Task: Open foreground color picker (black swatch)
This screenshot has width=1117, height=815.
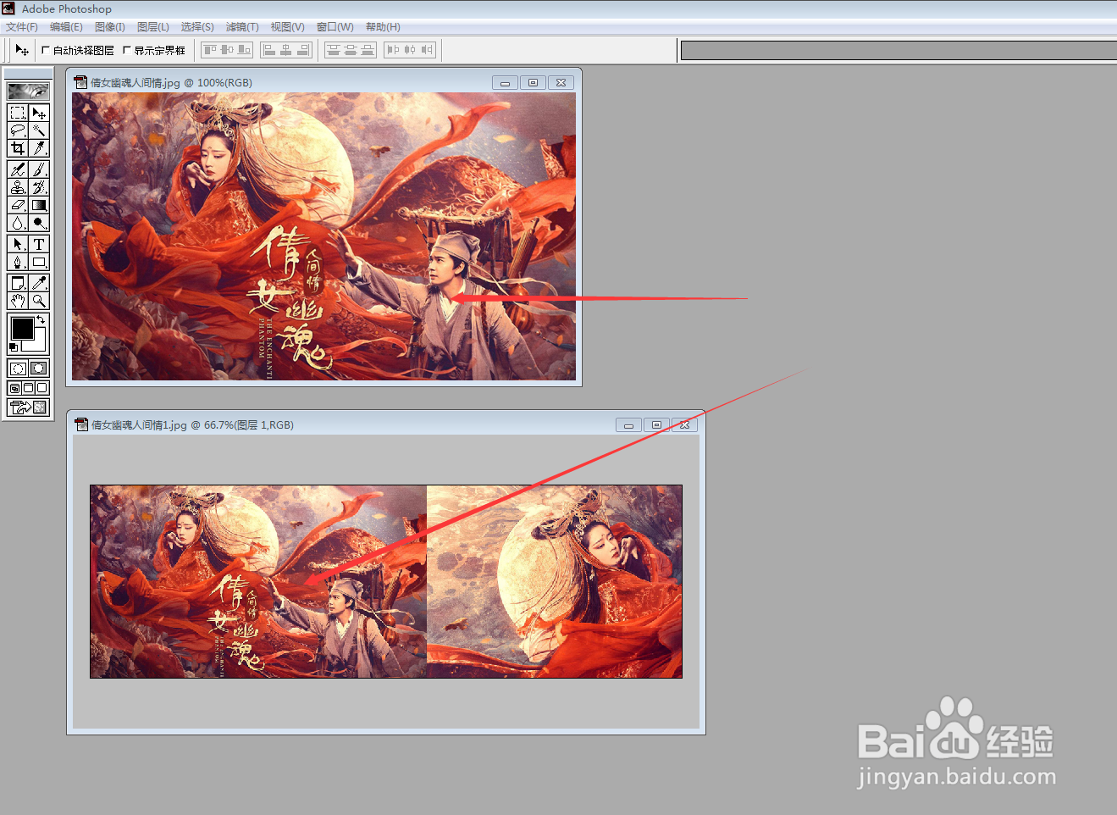Action: click(21, 327)
